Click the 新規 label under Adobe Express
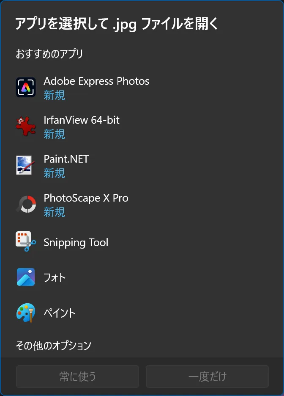The image size is (284, 396). click(55, 95)
